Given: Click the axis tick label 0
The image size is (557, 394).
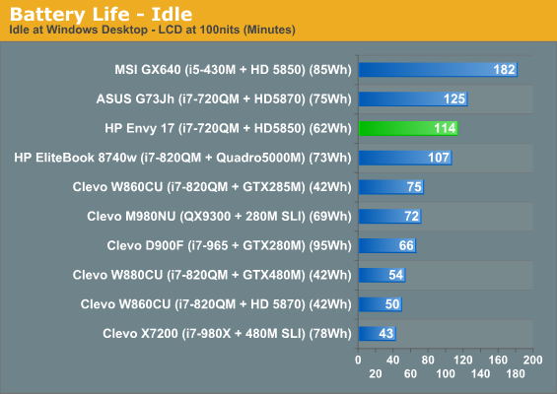Looking at the screenshot, I should tap(358, 360).
